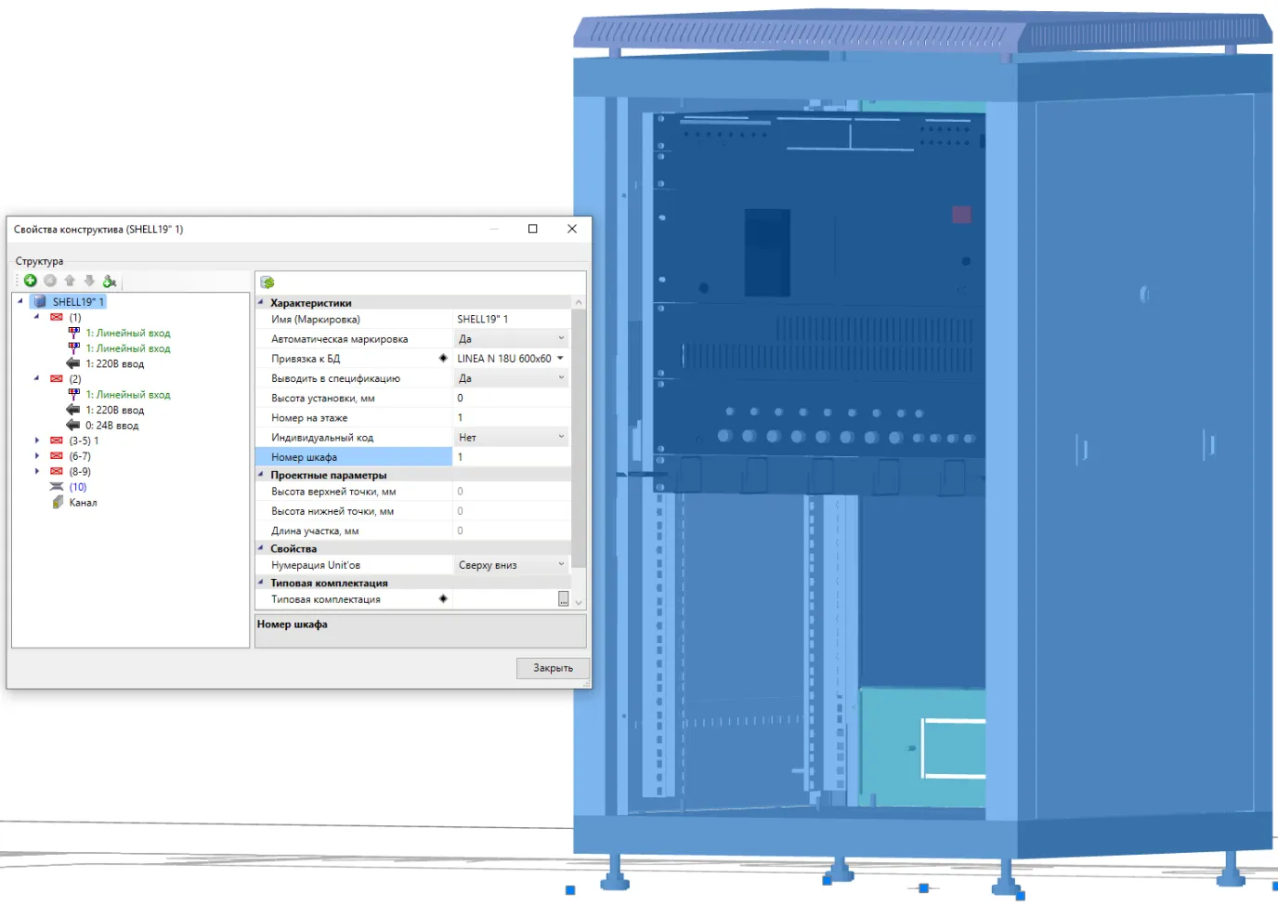Click the diamond marker beside Привязка к БД
Viewport: 1278px width, 906px height.
click(x=443, y=359)
